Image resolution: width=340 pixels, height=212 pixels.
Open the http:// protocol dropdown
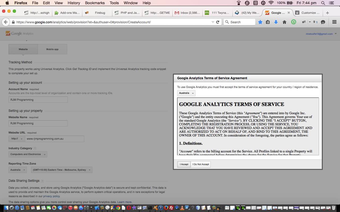(x=17, y=139)
